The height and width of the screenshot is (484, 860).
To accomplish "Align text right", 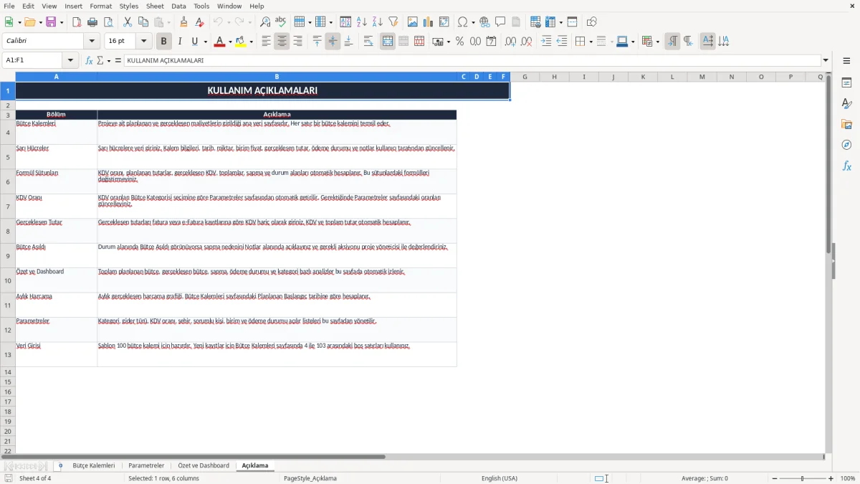I will tap(297, 42).
